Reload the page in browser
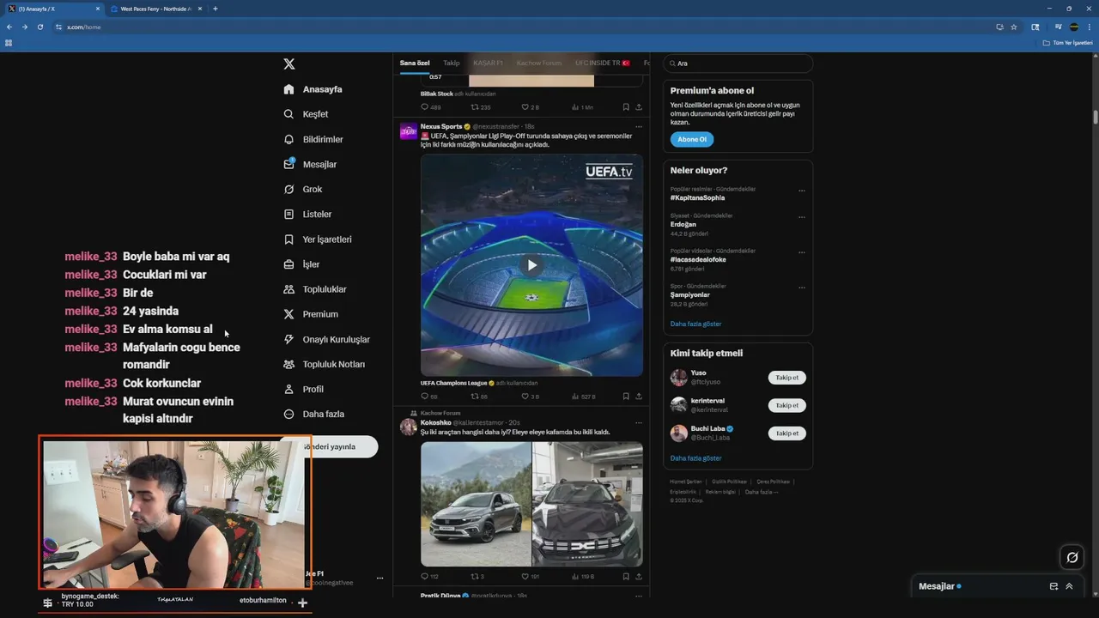This screenshot has width=1099, height=618. tap(40, 27)
